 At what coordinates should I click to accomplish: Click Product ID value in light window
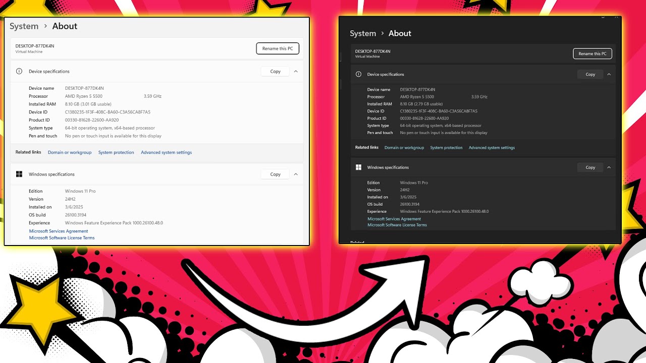point(92,120)
